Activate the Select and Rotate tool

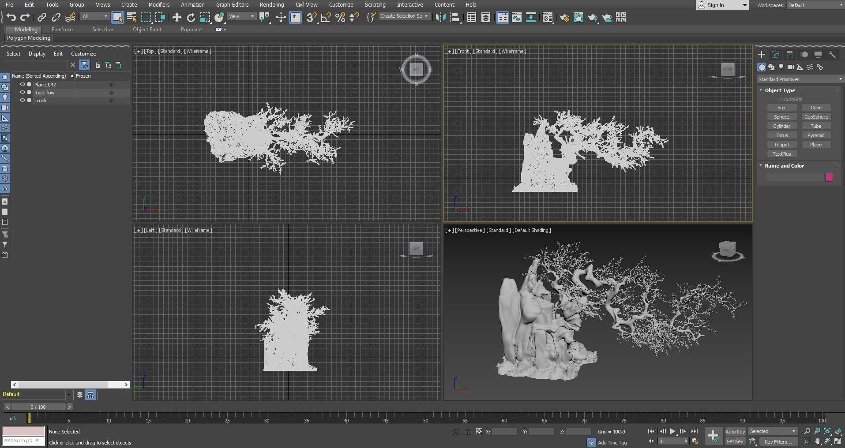tap(191, 17)
